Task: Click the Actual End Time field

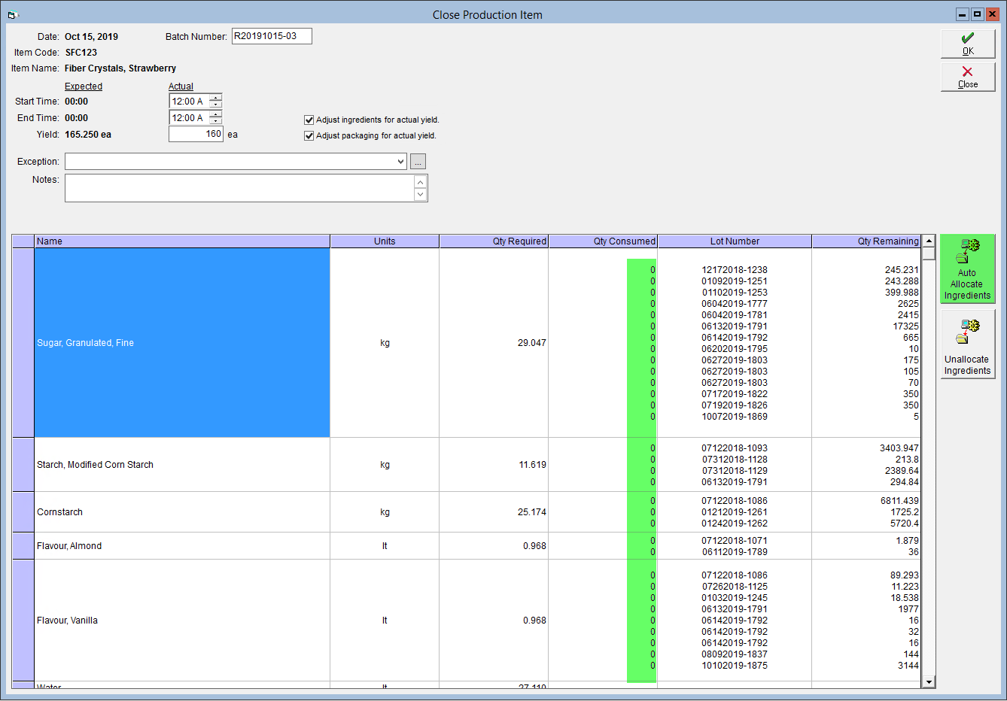Action: 190,117
